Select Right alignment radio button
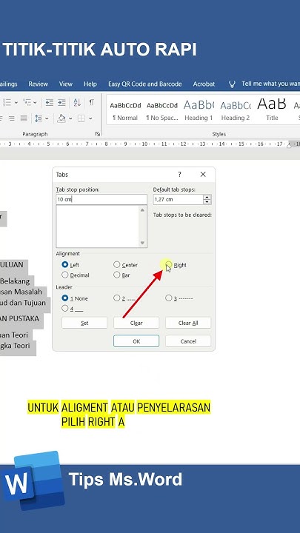Image resolution: width=300 pixels, height=533 pixels. tap(169, 264)
